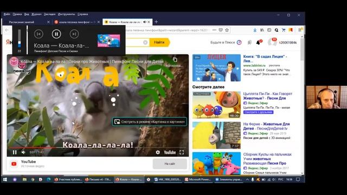The height and width of the screenshot is (195, 347).
Task: Mute the video player speaker icon
Action: (x=23, y=152)
